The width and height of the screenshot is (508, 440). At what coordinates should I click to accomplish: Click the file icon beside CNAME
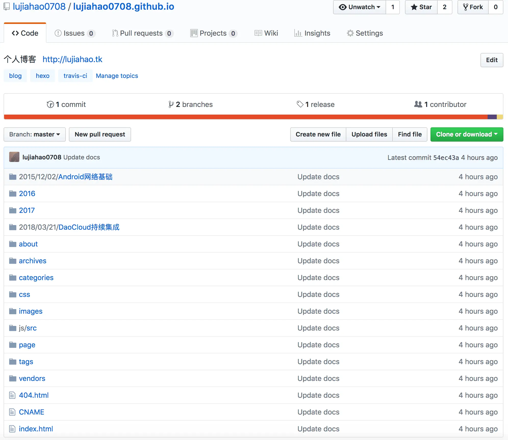12,412
